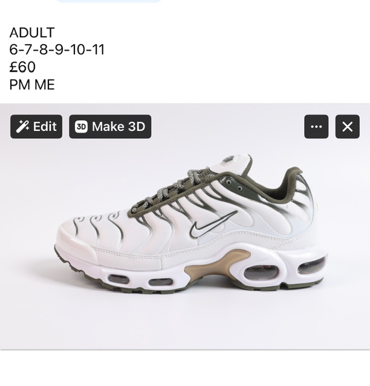Click the sizes line 6-7-8-9-10-11

[57, 49]
